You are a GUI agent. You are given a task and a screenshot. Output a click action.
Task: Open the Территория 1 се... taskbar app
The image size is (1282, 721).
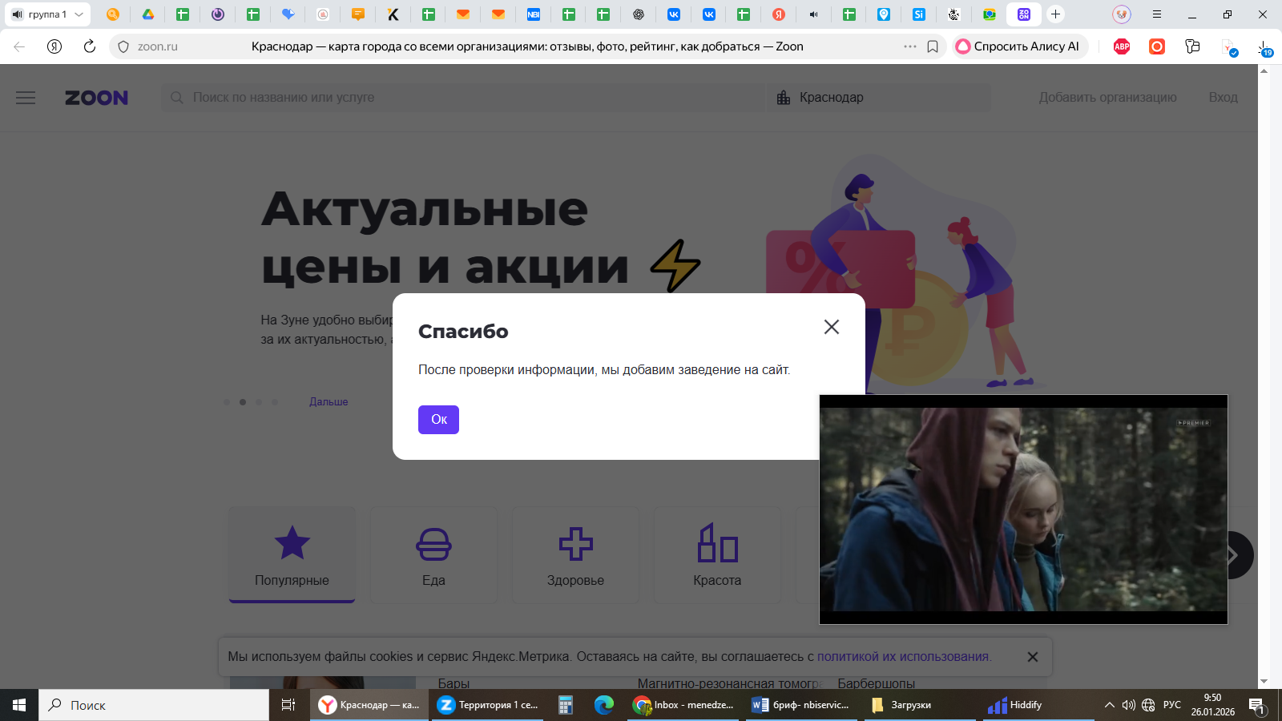[x=488, y=705]
